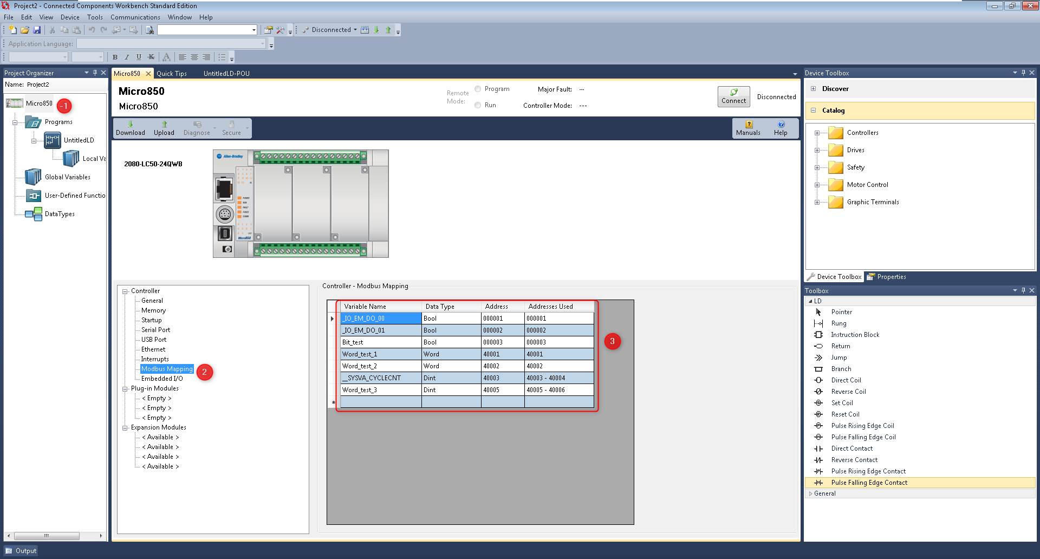Collapse the Controller tree node
This screenshot has width=1040, height=559.
[x=125, y=291]
